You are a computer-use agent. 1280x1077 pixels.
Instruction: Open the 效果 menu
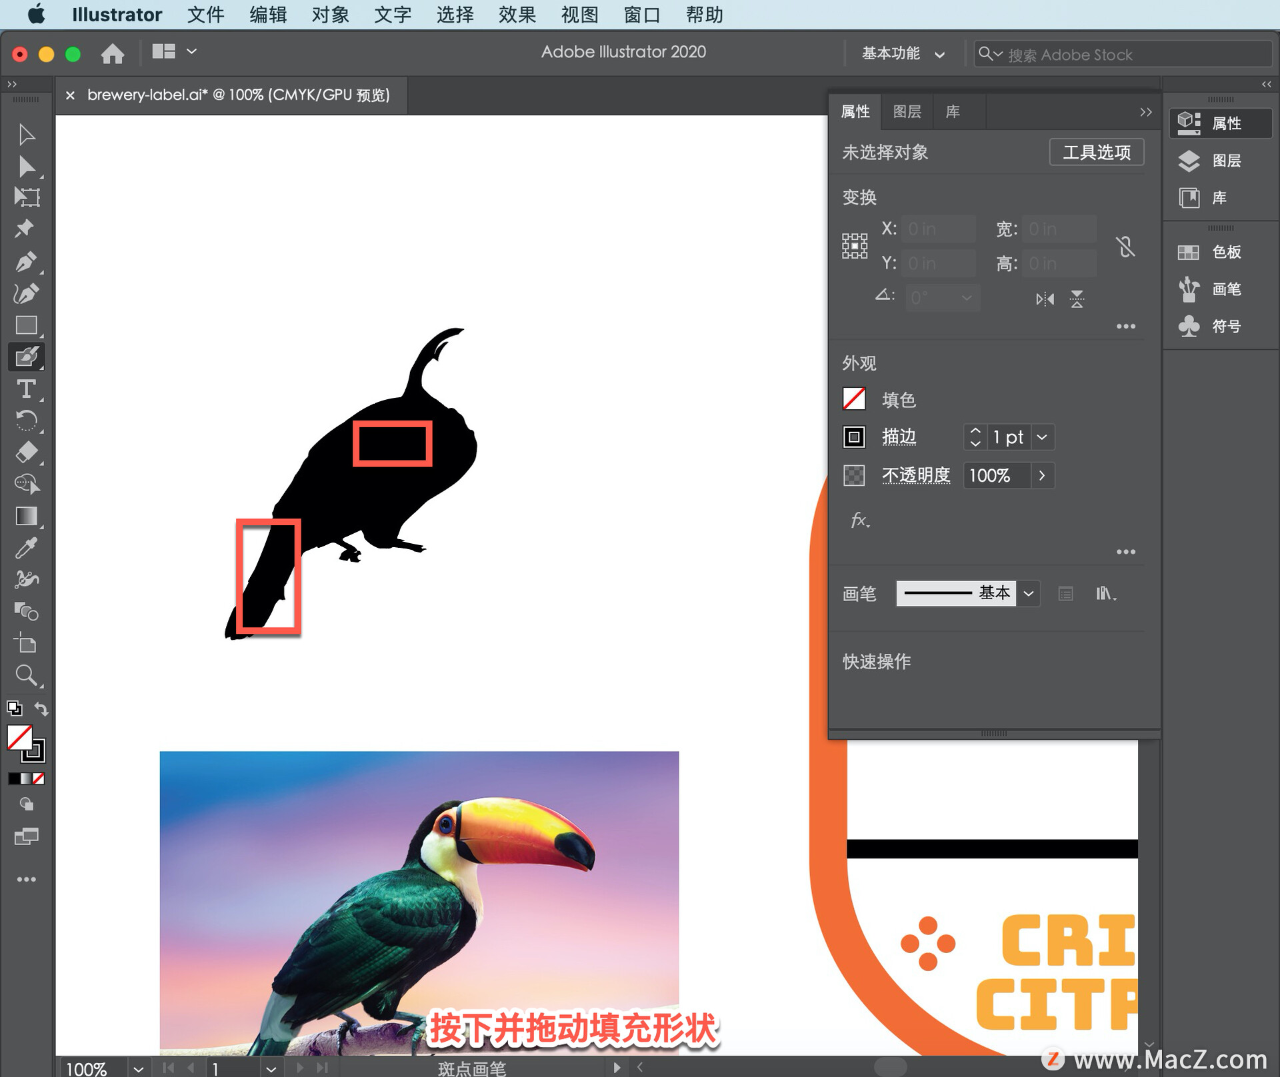(x=517, y=15)
